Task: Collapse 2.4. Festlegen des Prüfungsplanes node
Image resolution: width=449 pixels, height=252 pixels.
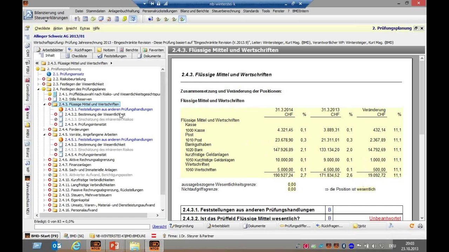Action: [x=39, y=89]
